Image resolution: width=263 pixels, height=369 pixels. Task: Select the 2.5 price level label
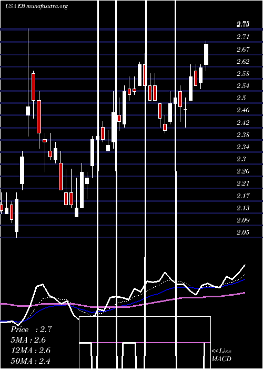coord(241,98)
